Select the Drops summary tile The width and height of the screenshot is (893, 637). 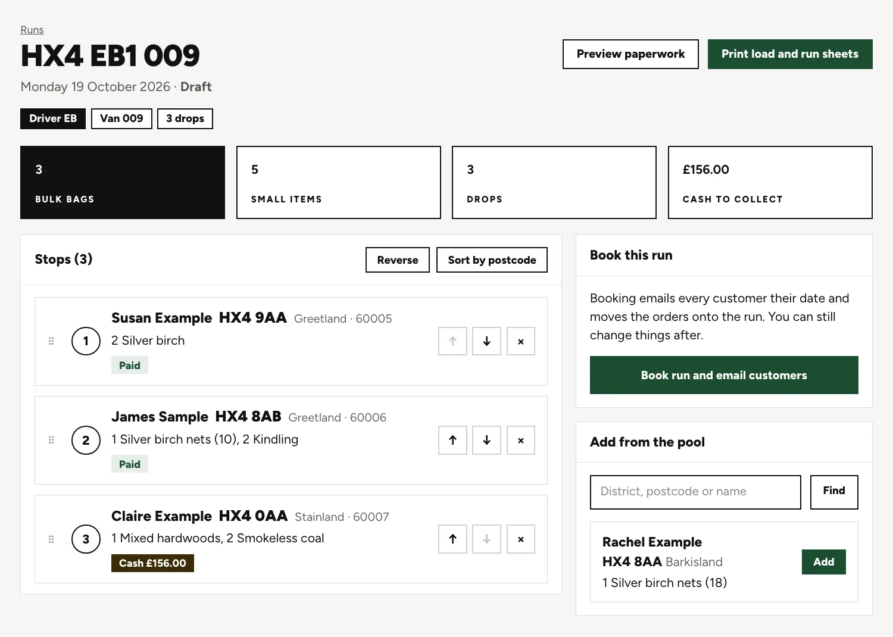554,182
